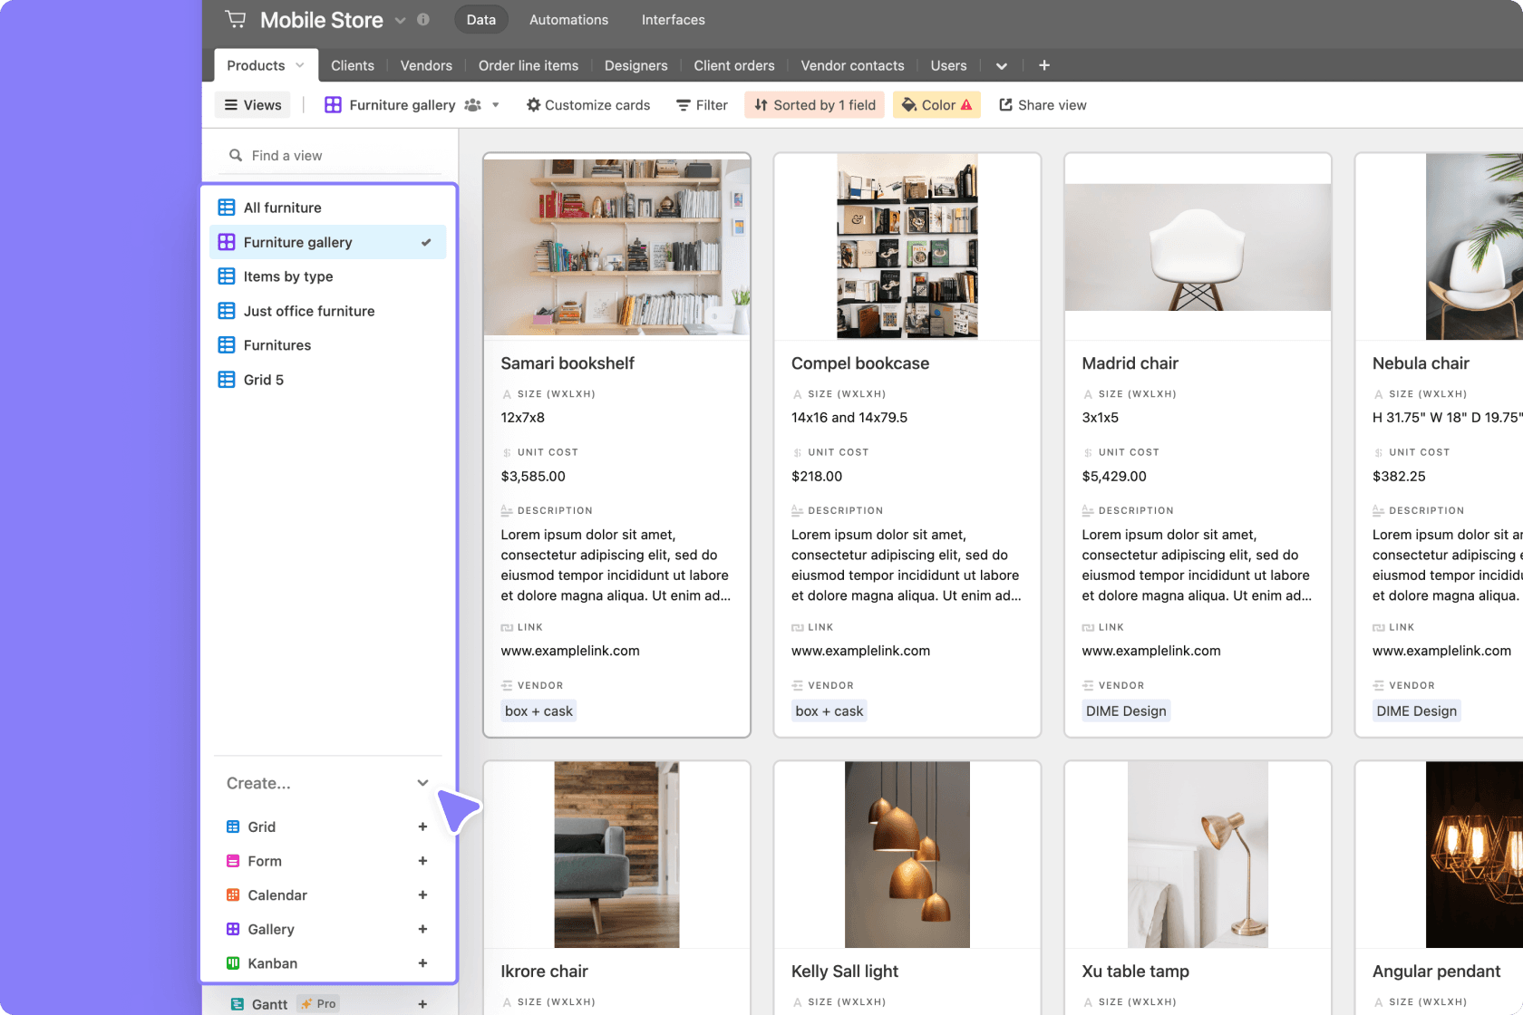
Task: Select the Furniture gallery view in sidebar
Action: tap(328, 242)
